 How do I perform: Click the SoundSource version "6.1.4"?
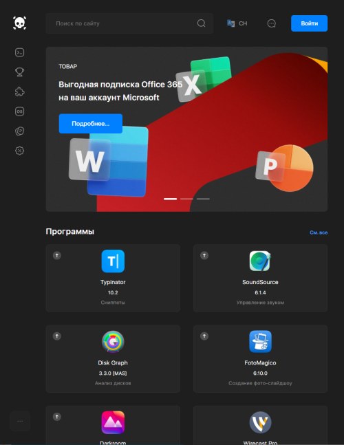click(260, 292)
